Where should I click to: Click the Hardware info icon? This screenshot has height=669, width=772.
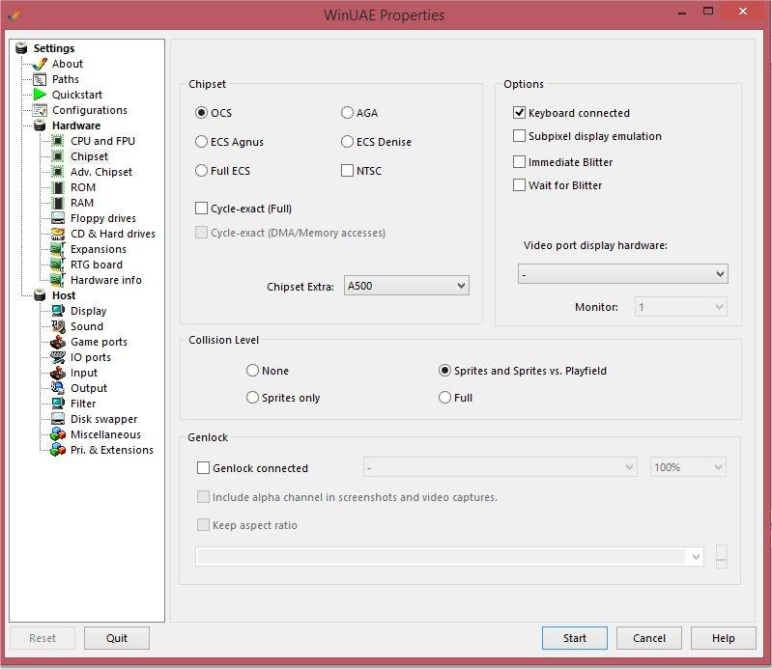tap(58, 280)
